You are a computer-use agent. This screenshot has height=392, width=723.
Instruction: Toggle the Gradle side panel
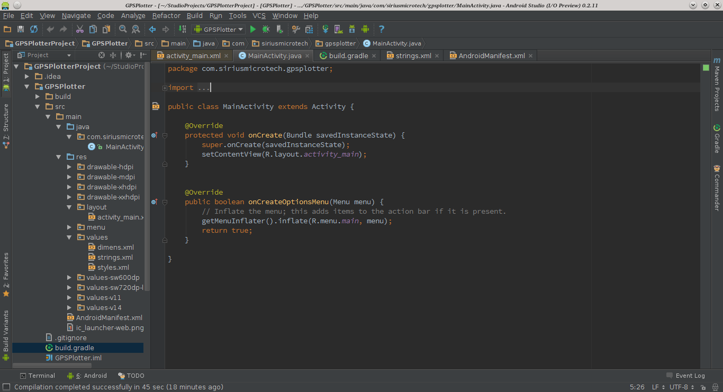(717, 139)
